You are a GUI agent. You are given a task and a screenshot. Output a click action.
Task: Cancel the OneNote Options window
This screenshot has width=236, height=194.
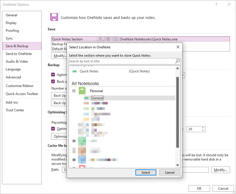pos(223,189)
